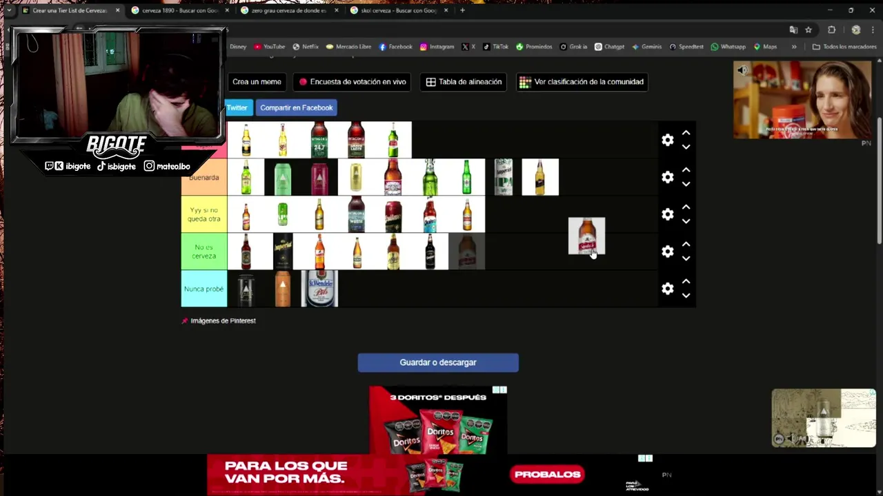Select Patagonia 24.7 bottle in top row
The image size is (883, 496).
(319, 140)
